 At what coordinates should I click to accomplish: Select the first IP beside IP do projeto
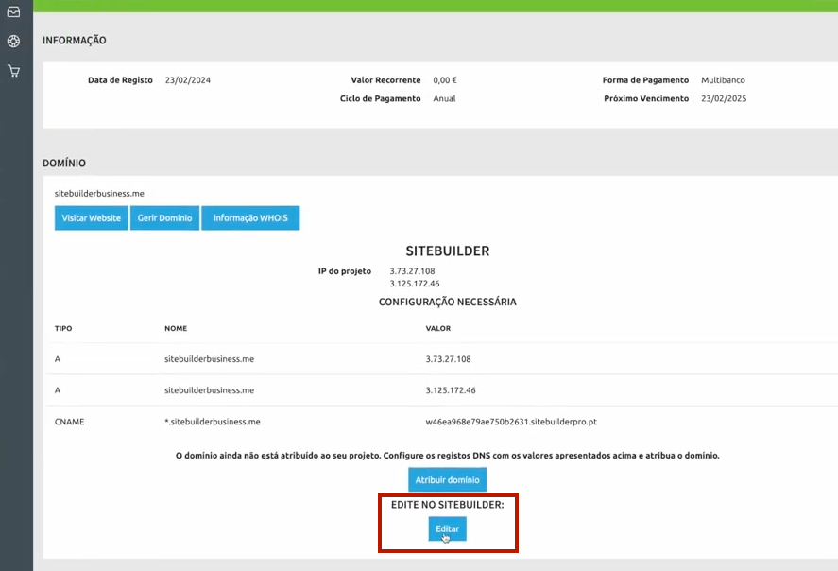(411, 271)
